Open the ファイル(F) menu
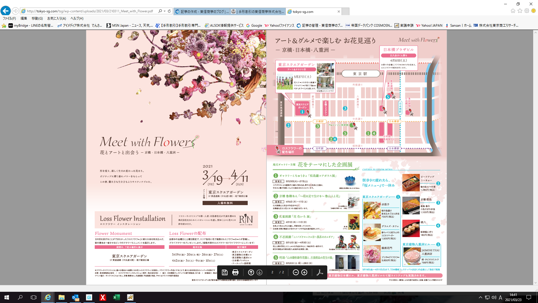Screen dimensions: 538x303 pos(9,19)
